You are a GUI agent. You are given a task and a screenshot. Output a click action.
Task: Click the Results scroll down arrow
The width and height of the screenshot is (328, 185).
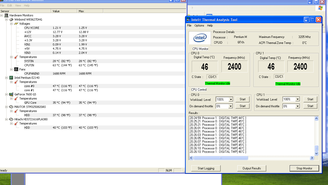pos(317,154)
